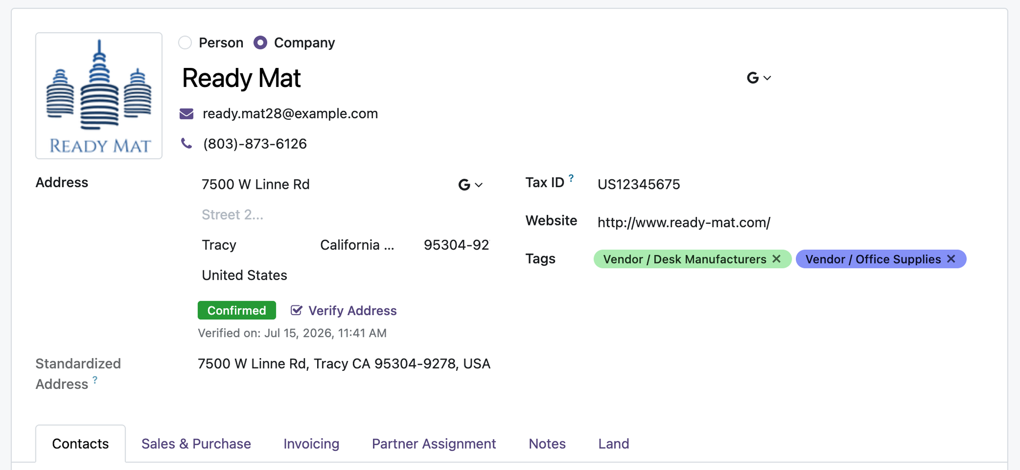Select the Person radio button
The width and height of the screenshot is (1020, 470).
point(185,42)
